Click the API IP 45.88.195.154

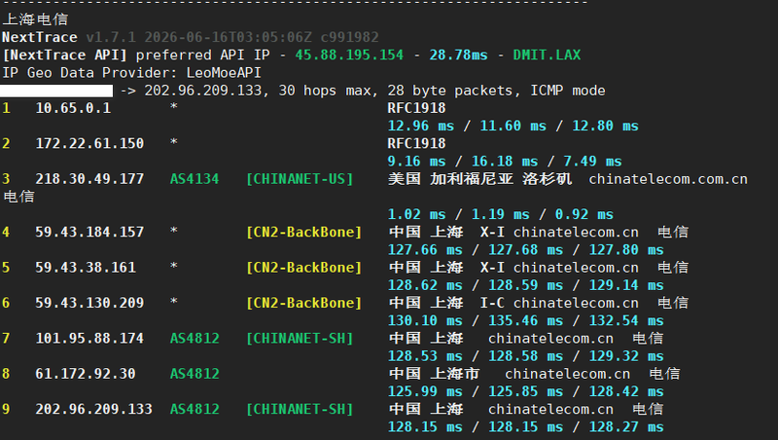tap(349, 55)
